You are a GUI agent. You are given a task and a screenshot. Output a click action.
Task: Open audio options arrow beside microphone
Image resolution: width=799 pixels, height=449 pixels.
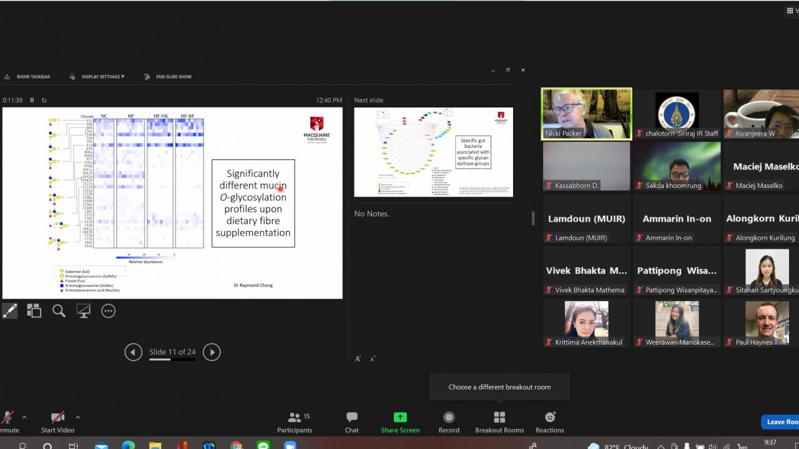click(x=24, y=417)
